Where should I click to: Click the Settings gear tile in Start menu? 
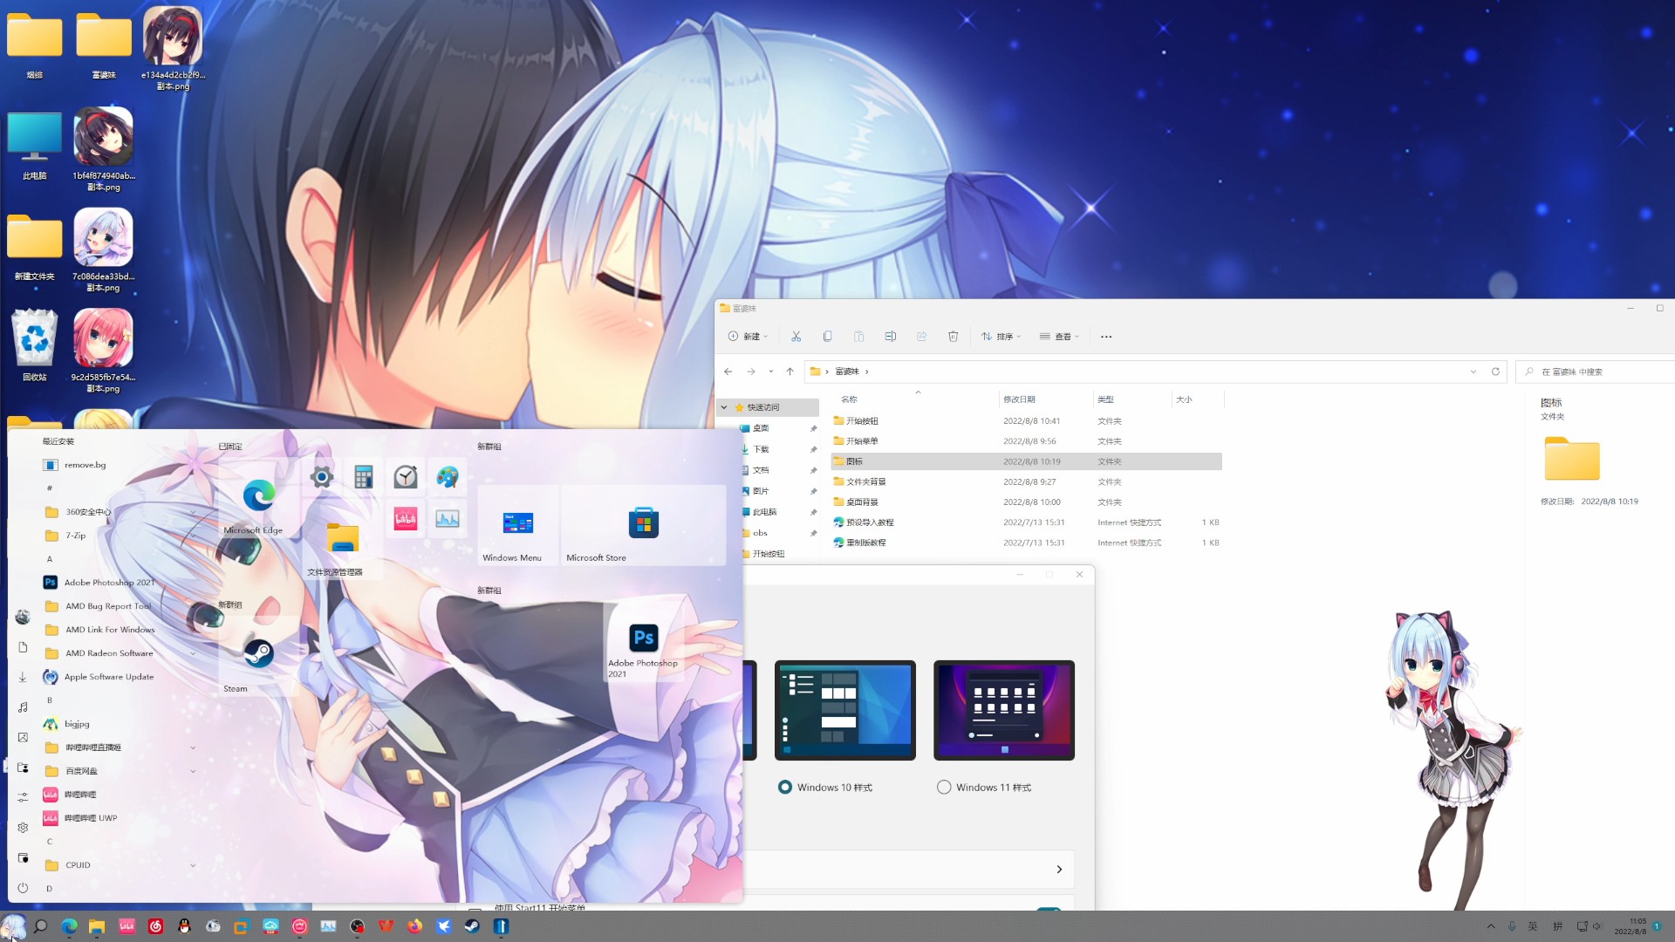point(322,477)
